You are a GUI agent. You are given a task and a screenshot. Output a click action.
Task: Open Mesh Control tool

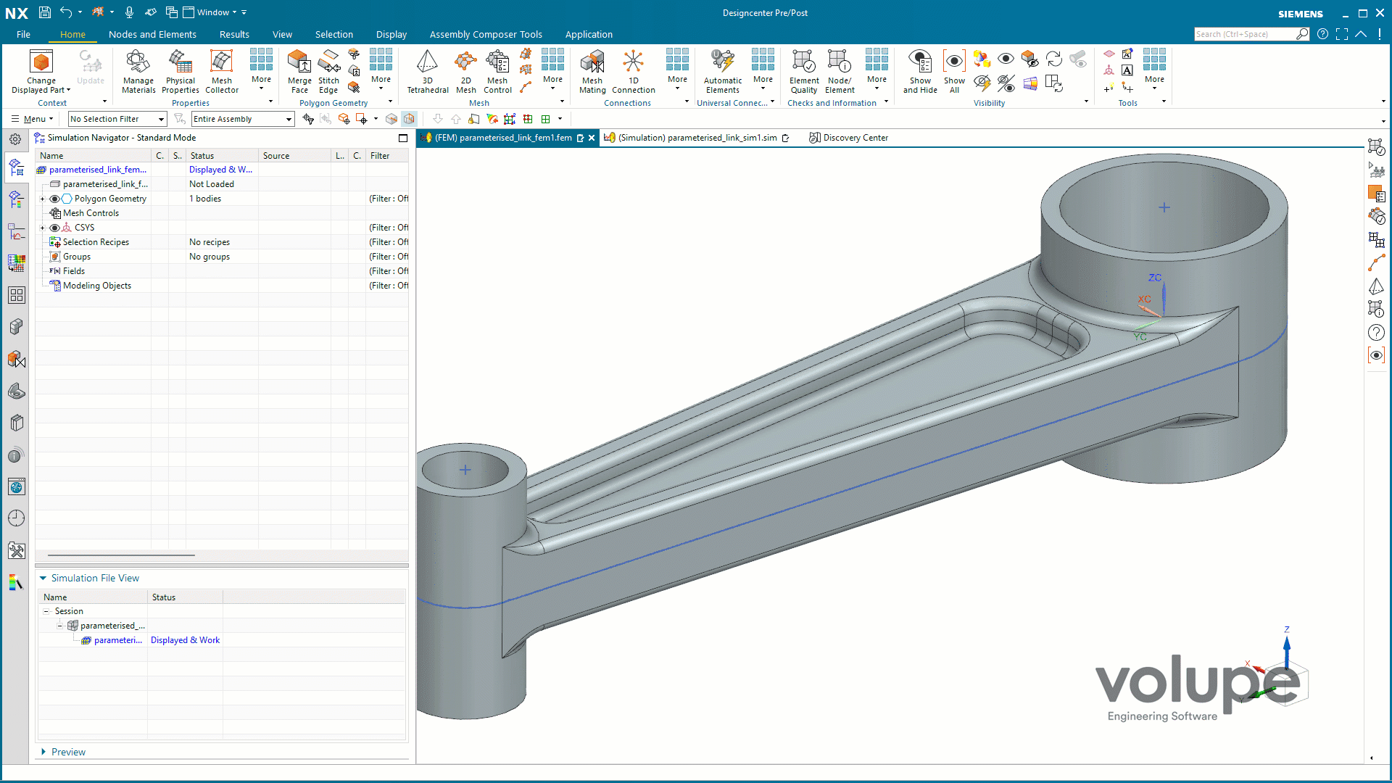click(x=497, y=72)
